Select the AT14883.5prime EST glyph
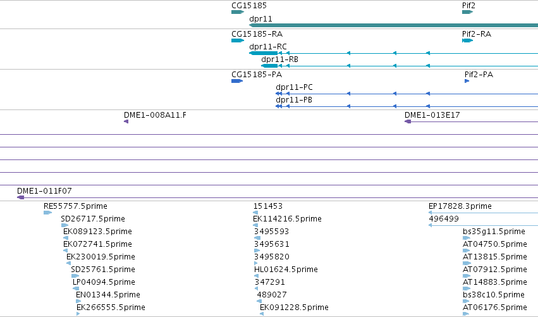Screen dimensions: 538x317 [467, 289]
